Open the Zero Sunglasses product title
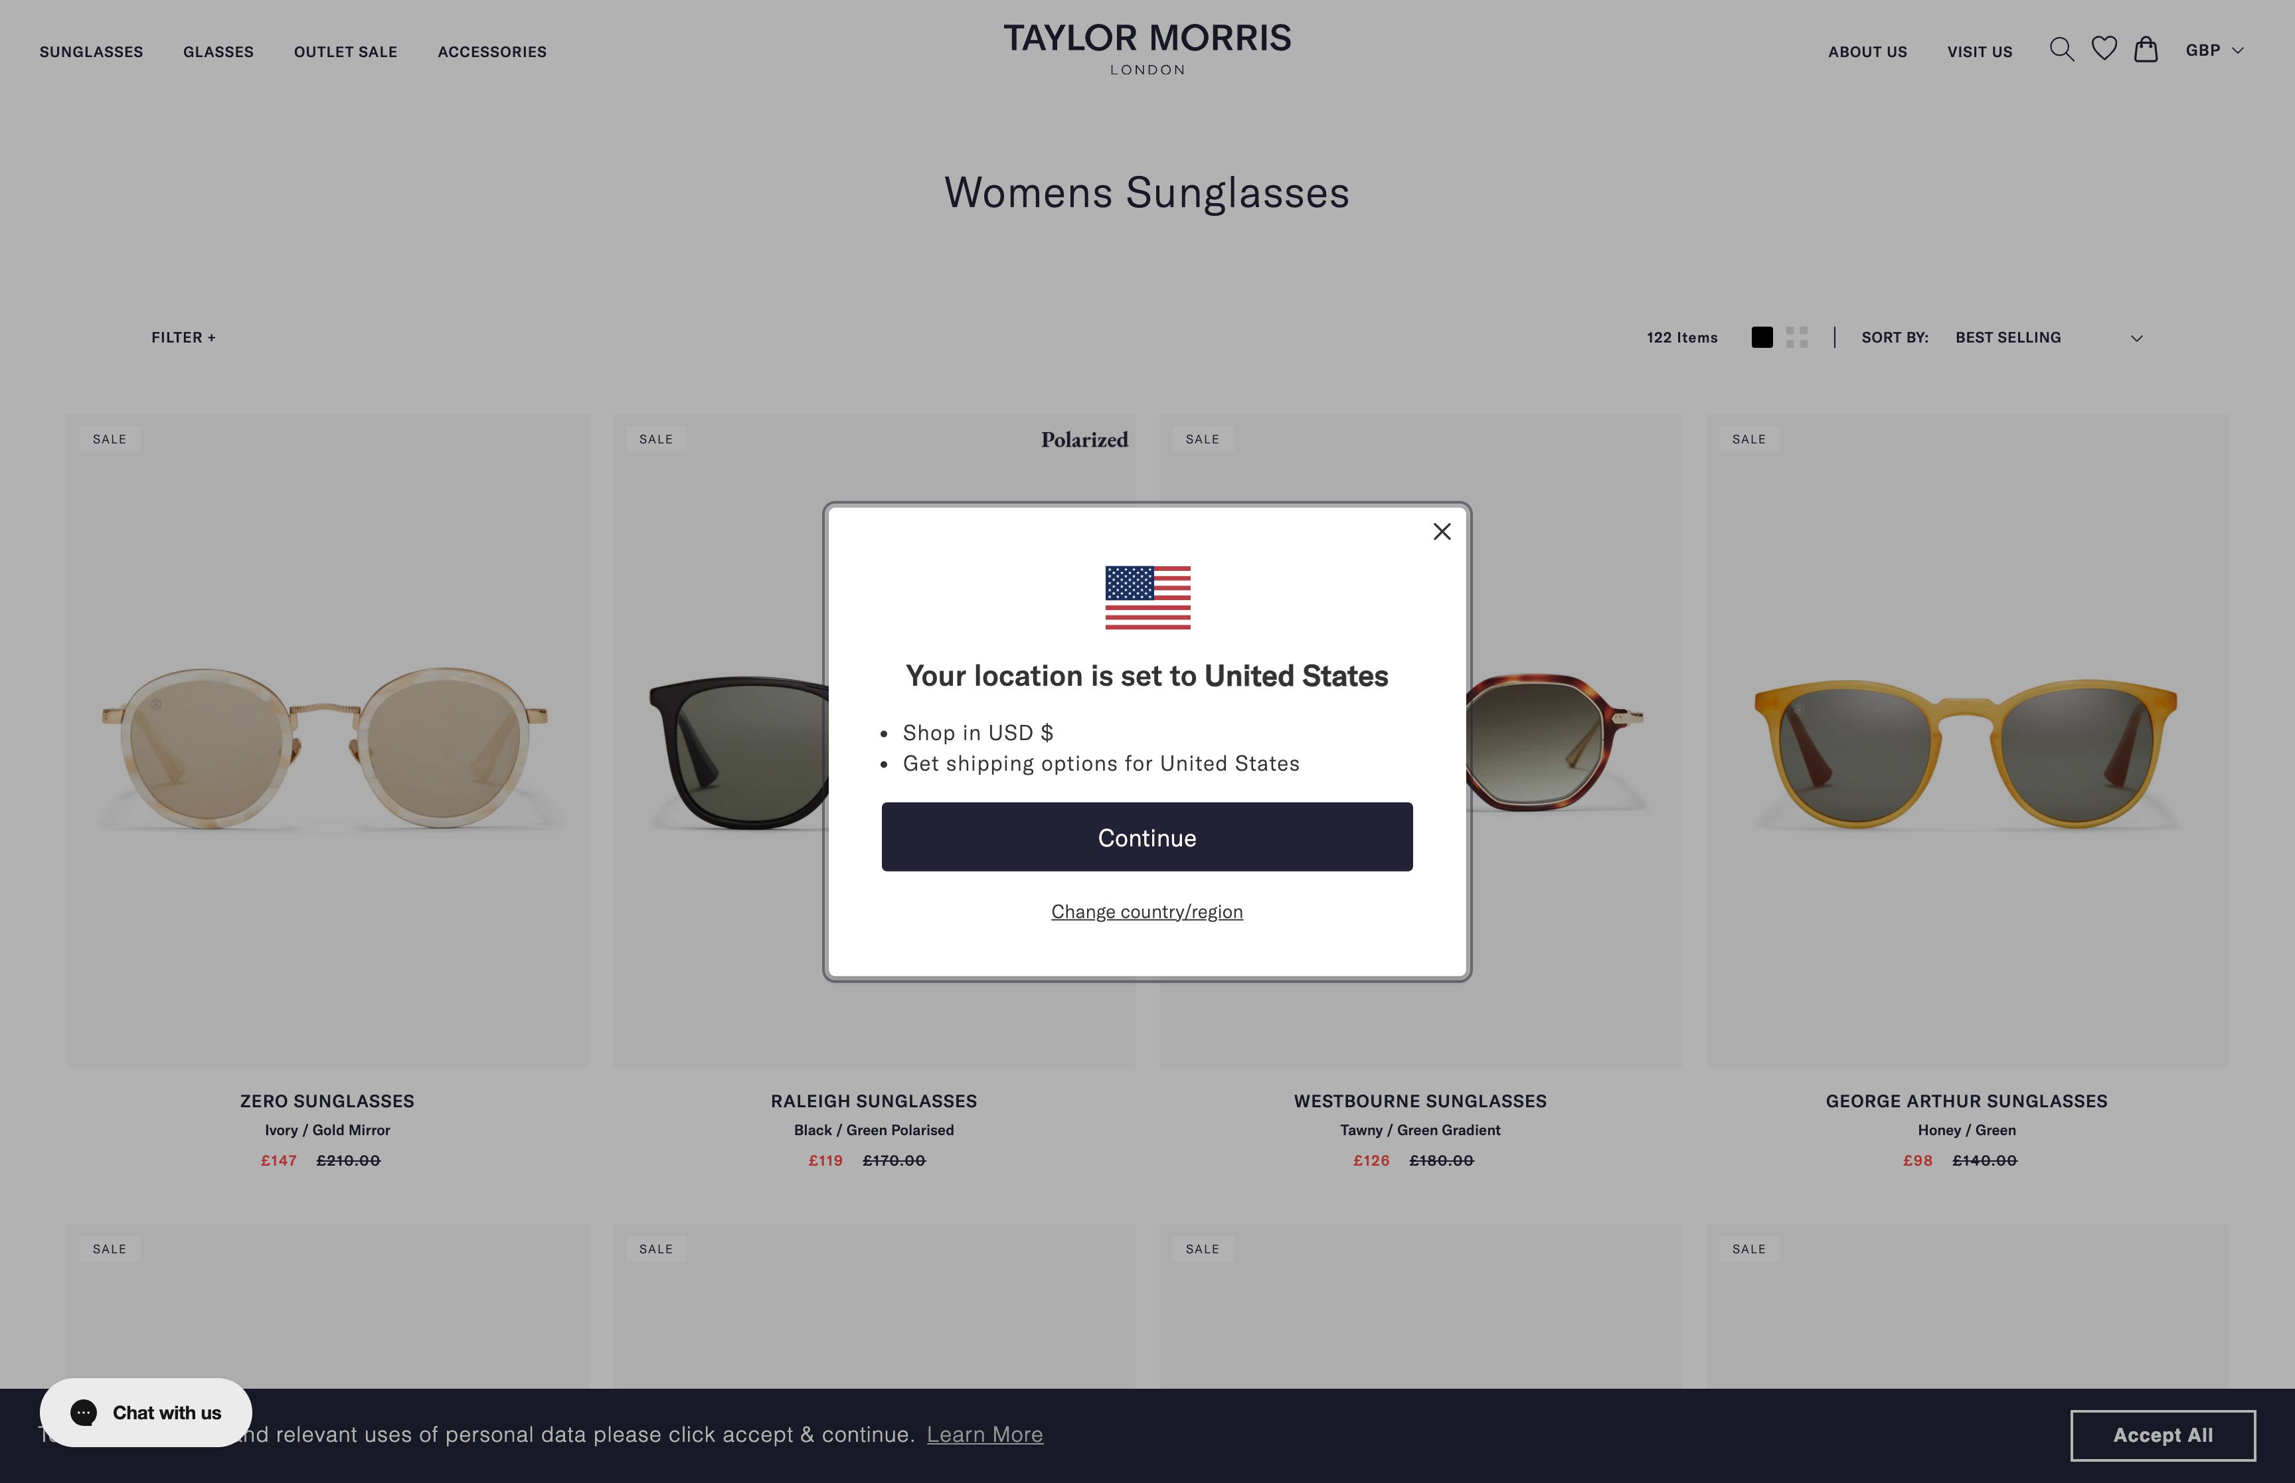Viewport: 2295px width, 1483px height. tap(327, 1101)
